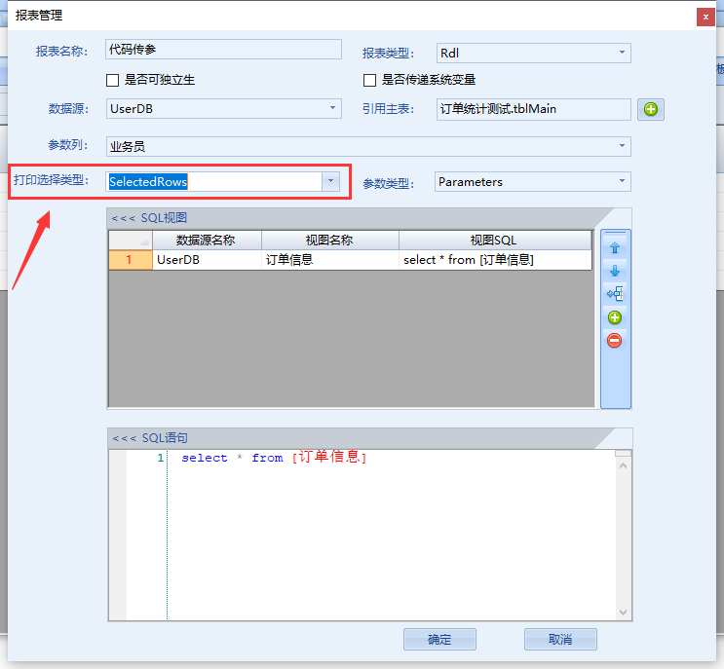
Task: Open the 参数类型 Parameters dropdown
Action: click(x=622, y=181)
